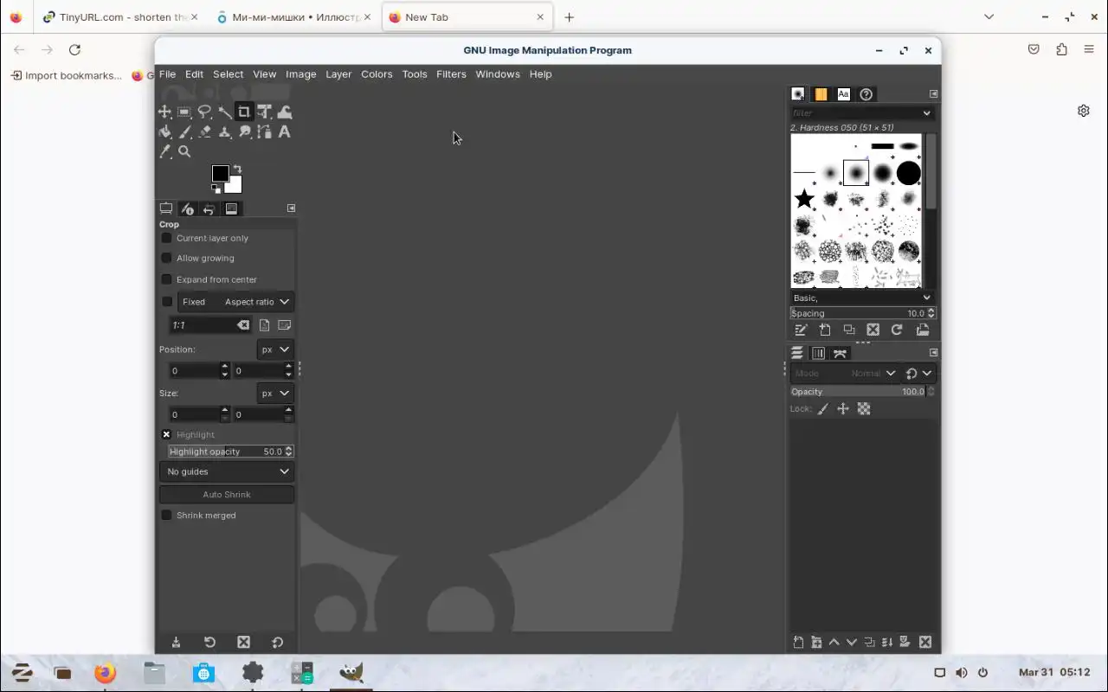Viewport: 1108px width, 692px height.
Task: Enable the Current layer only checkbox
Action: click(167, 238)
